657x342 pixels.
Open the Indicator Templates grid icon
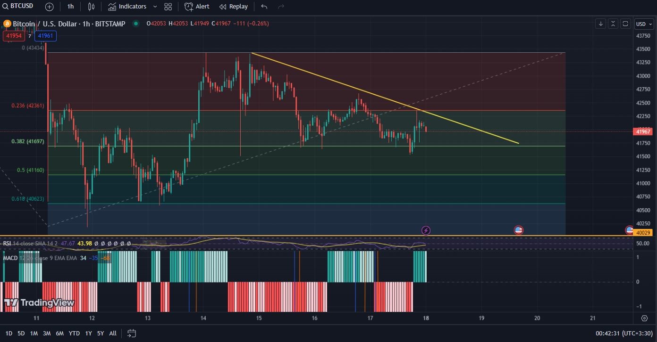pyautogui.click(x=168, y=7)
